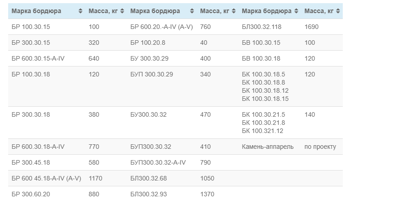Click sort icon in the first Марка бордюра header
This screenshot has height=204, width=399.
tap(80, 11)
